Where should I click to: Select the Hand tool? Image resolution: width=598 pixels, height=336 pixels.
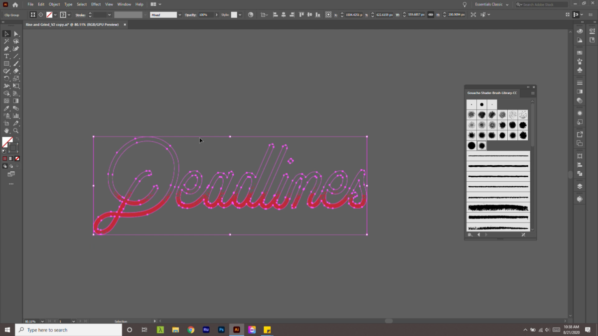[x=6, y=130]
